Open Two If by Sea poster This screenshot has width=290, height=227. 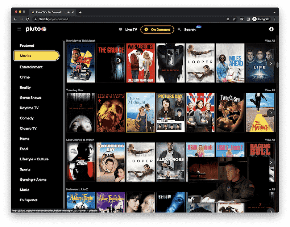coord(230,113)
